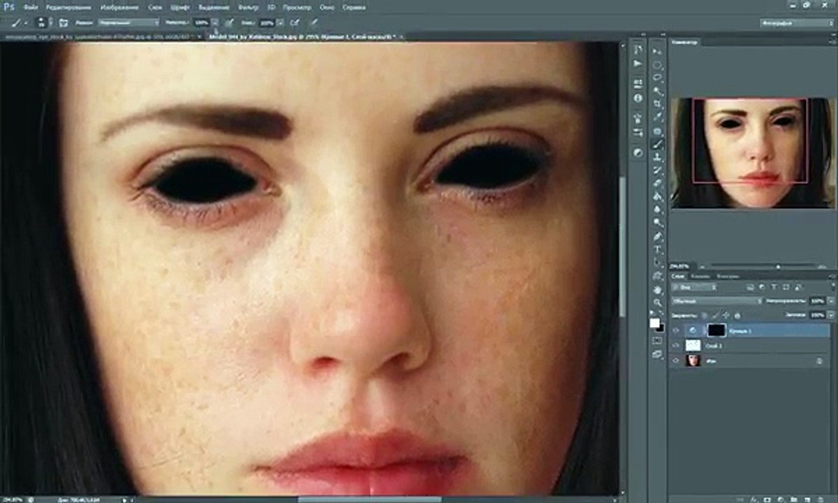Open layer filter kind dropdown
The image size is (838, 503).
click(695, 287)
